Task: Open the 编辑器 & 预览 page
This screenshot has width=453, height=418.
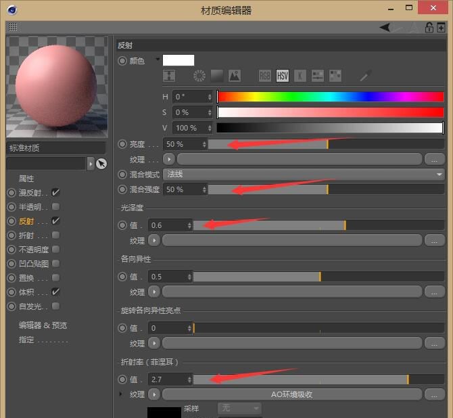Action: pos(43,325)
